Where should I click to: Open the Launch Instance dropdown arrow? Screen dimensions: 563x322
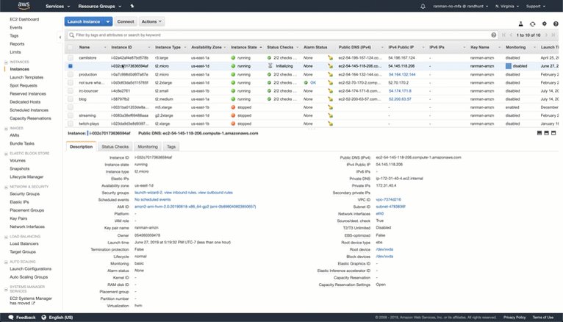[x=108, y=21]
